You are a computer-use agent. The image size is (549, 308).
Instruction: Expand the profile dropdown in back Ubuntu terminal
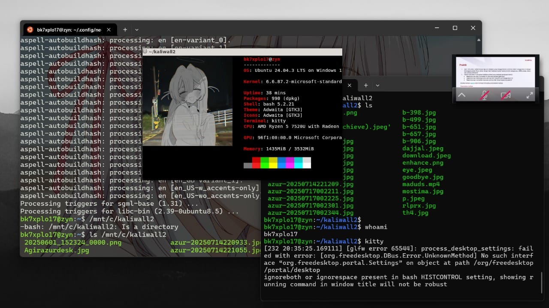137,30
